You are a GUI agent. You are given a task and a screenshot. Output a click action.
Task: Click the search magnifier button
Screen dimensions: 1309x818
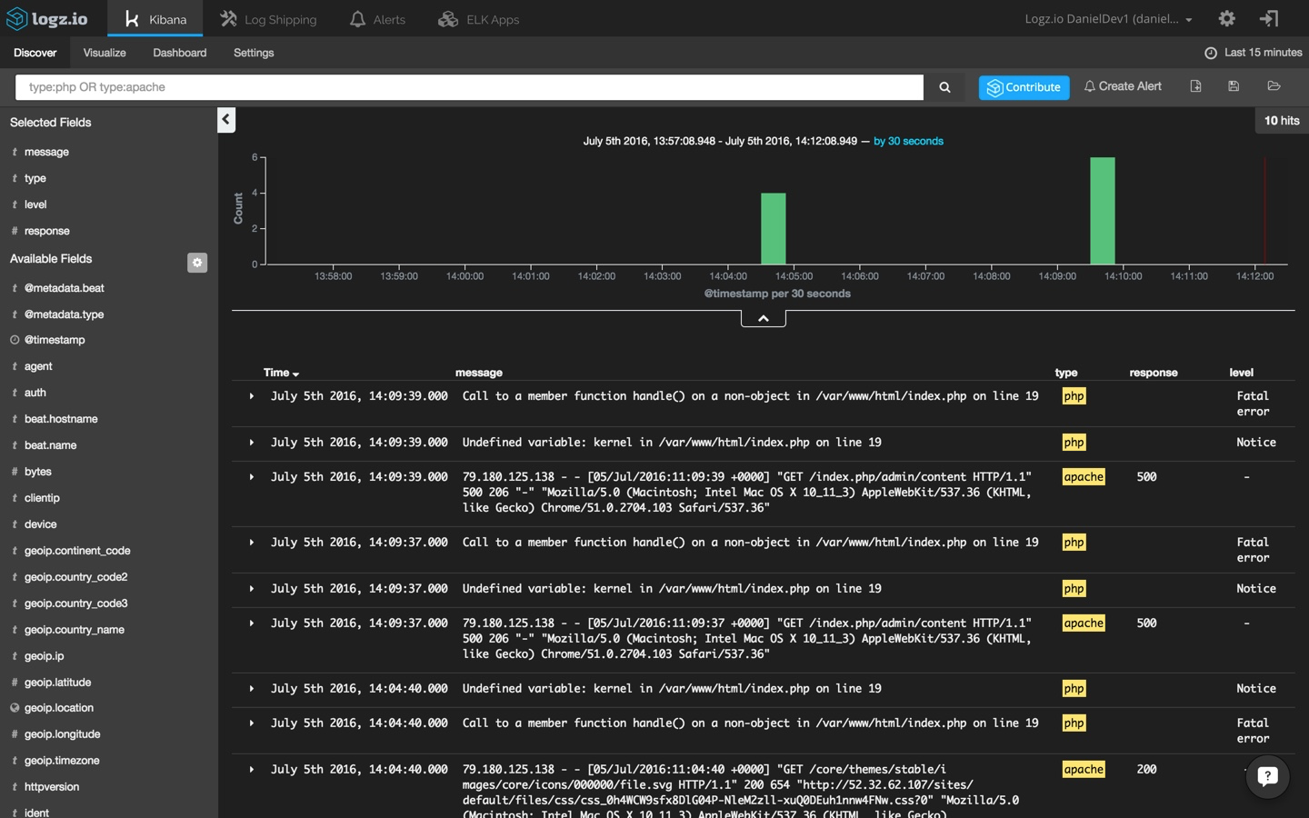tap(944, 87)
